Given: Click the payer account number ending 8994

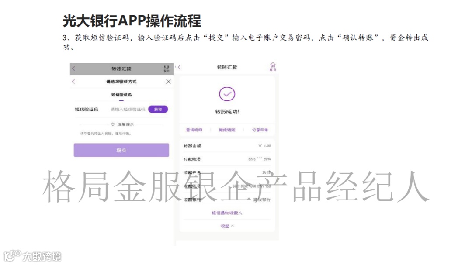Looking at the screenshot, I should click(x=259, y=159).
